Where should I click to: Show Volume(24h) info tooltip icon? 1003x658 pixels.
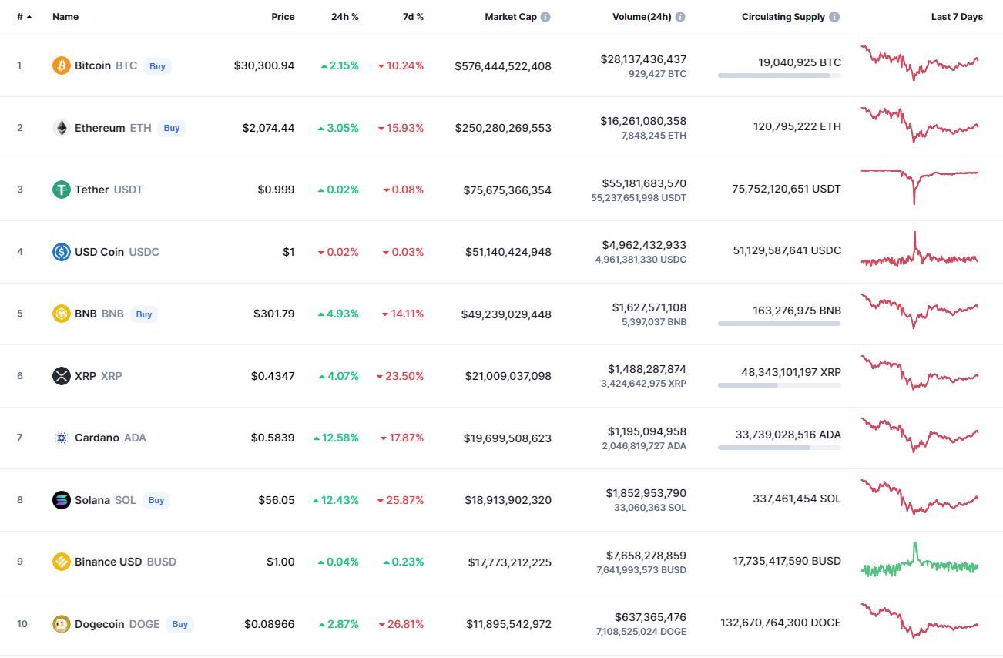(680, 17)
